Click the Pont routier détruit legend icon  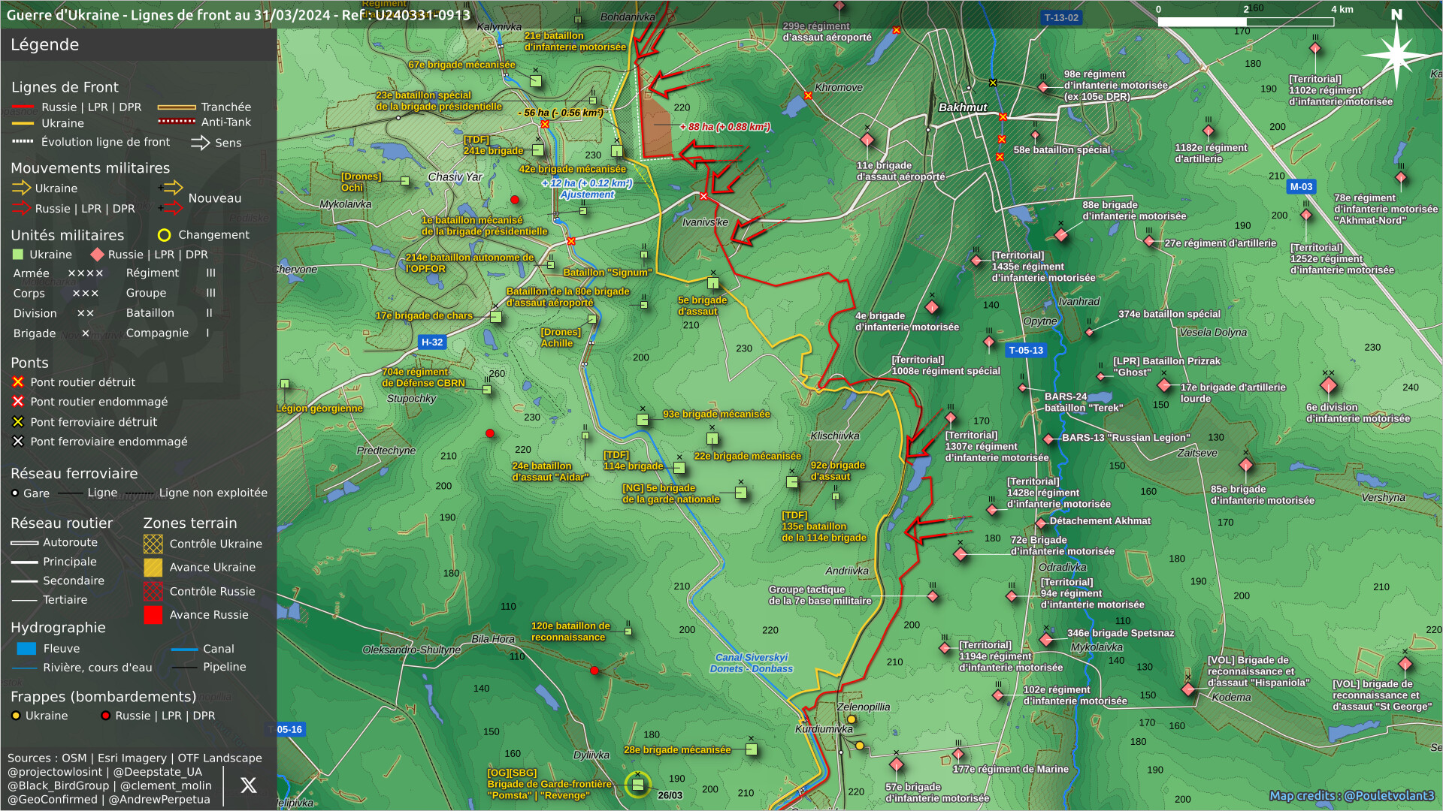[x=18, y=382]
